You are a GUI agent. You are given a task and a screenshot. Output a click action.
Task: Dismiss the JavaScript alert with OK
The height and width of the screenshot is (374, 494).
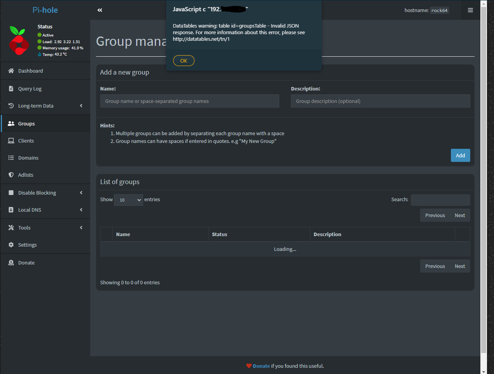coord(184,61)
